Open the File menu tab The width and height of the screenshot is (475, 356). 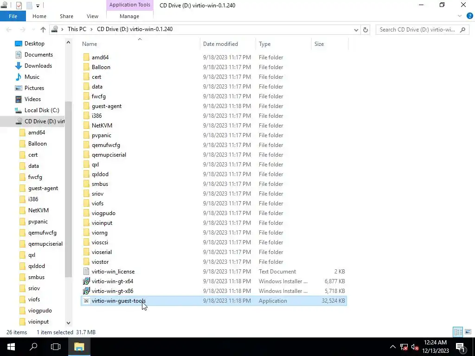tap(13, 16)
